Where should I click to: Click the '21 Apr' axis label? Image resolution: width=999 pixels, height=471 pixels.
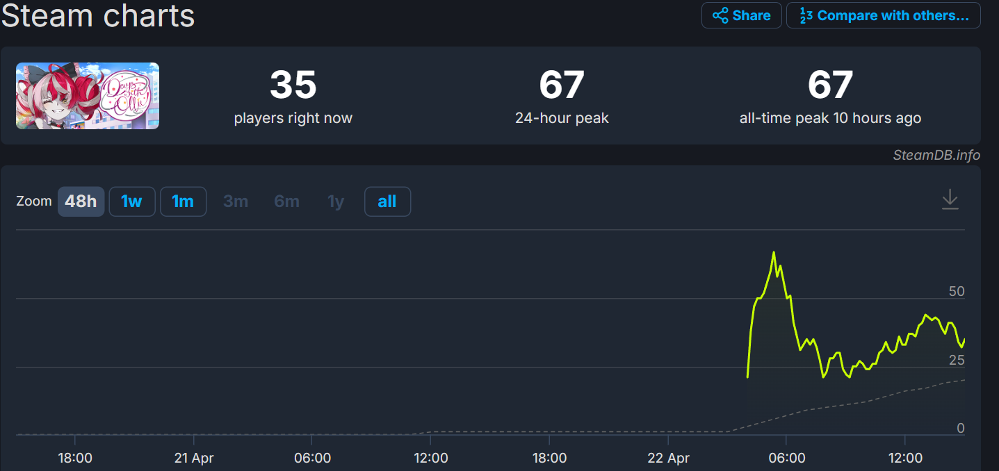[x=194, y=458]
